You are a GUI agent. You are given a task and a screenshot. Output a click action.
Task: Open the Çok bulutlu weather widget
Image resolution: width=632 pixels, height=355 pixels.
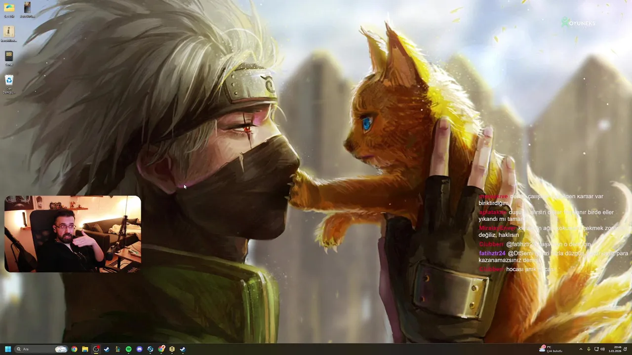(x=551, y=349)
